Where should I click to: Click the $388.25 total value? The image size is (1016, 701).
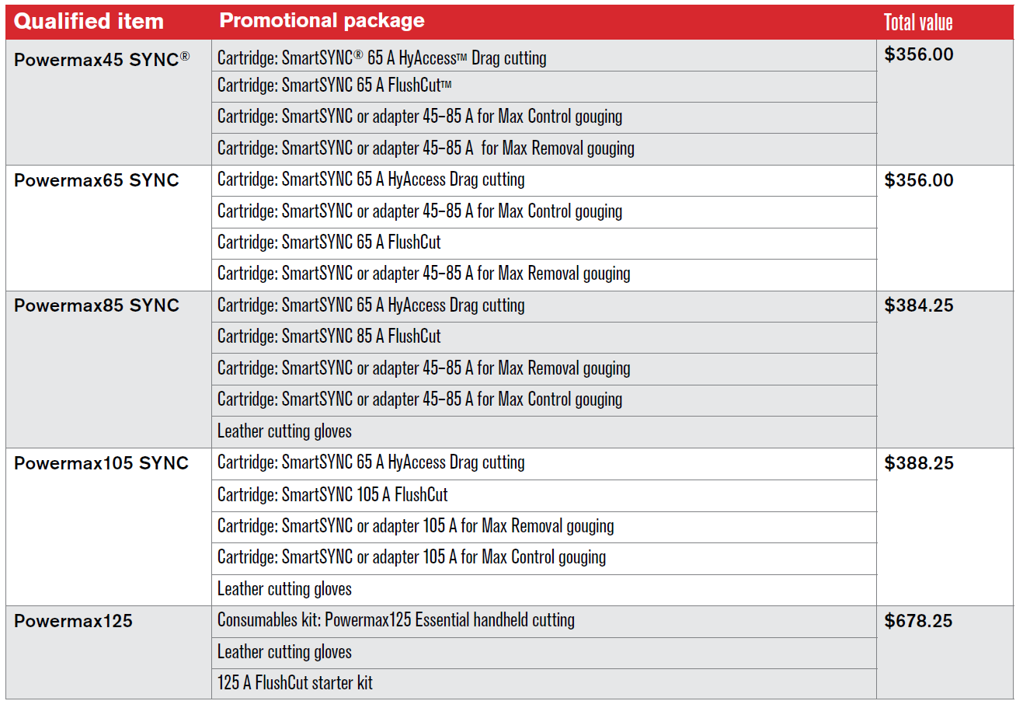(x=919, y=463)
